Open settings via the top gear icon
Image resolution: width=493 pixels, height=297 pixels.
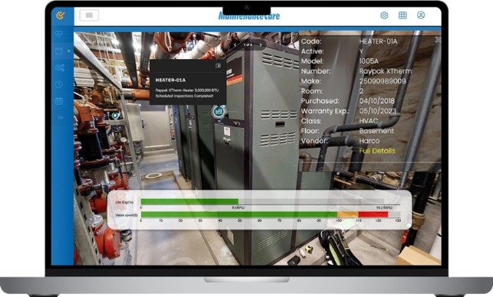click(x=384, y=15)
